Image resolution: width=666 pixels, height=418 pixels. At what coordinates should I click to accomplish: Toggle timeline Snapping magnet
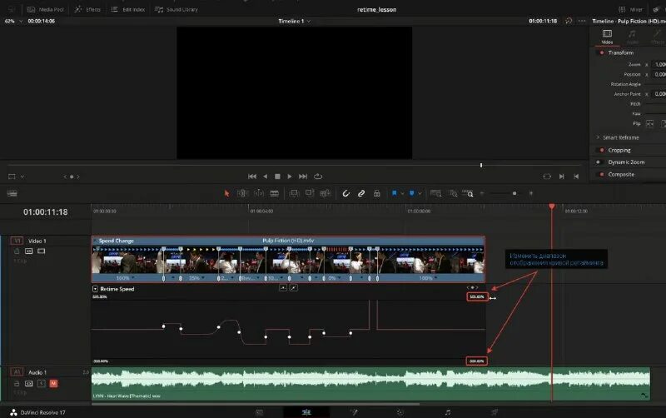tap(345, 193)
